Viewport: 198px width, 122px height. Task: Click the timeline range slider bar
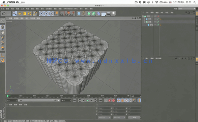[x=39, y=100]
